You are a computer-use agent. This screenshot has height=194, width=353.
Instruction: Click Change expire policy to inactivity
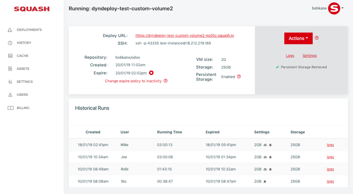pyautogui.click(x=133, y=81)
